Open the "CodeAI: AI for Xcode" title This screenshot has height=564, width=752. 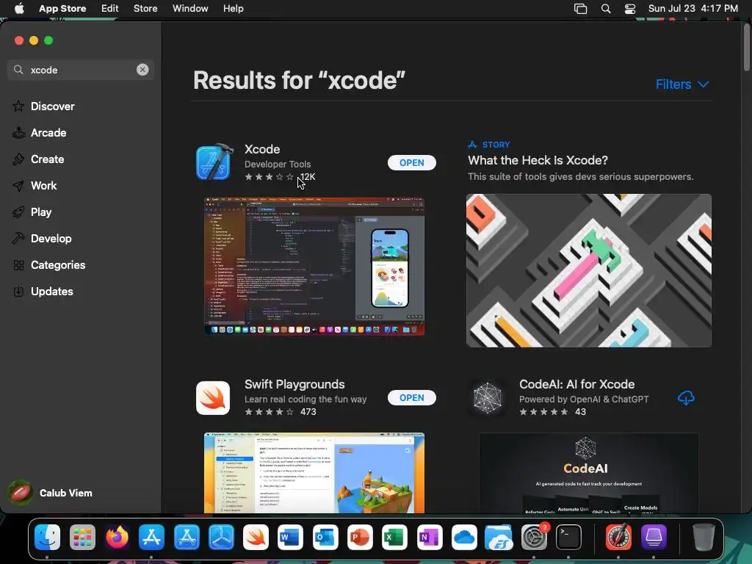(576, 384)
